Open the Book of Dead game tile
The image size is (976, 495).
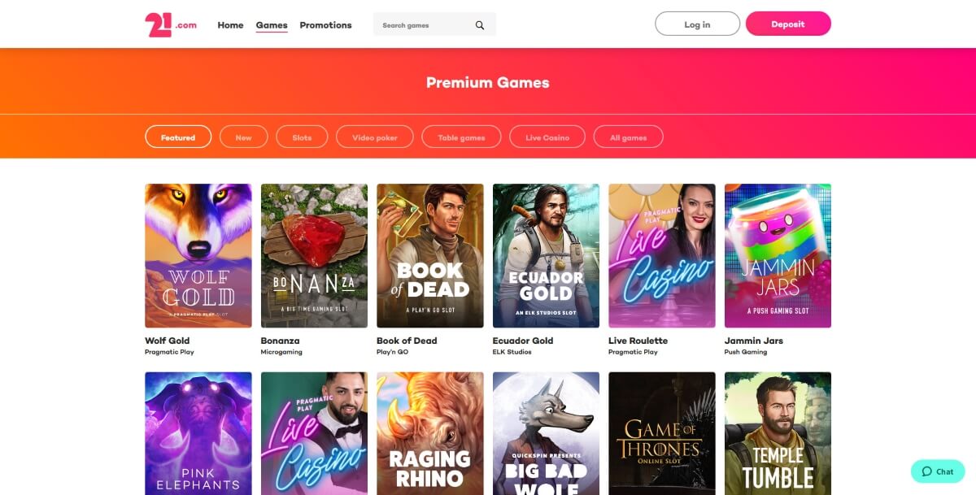click(x=430, y=256)
